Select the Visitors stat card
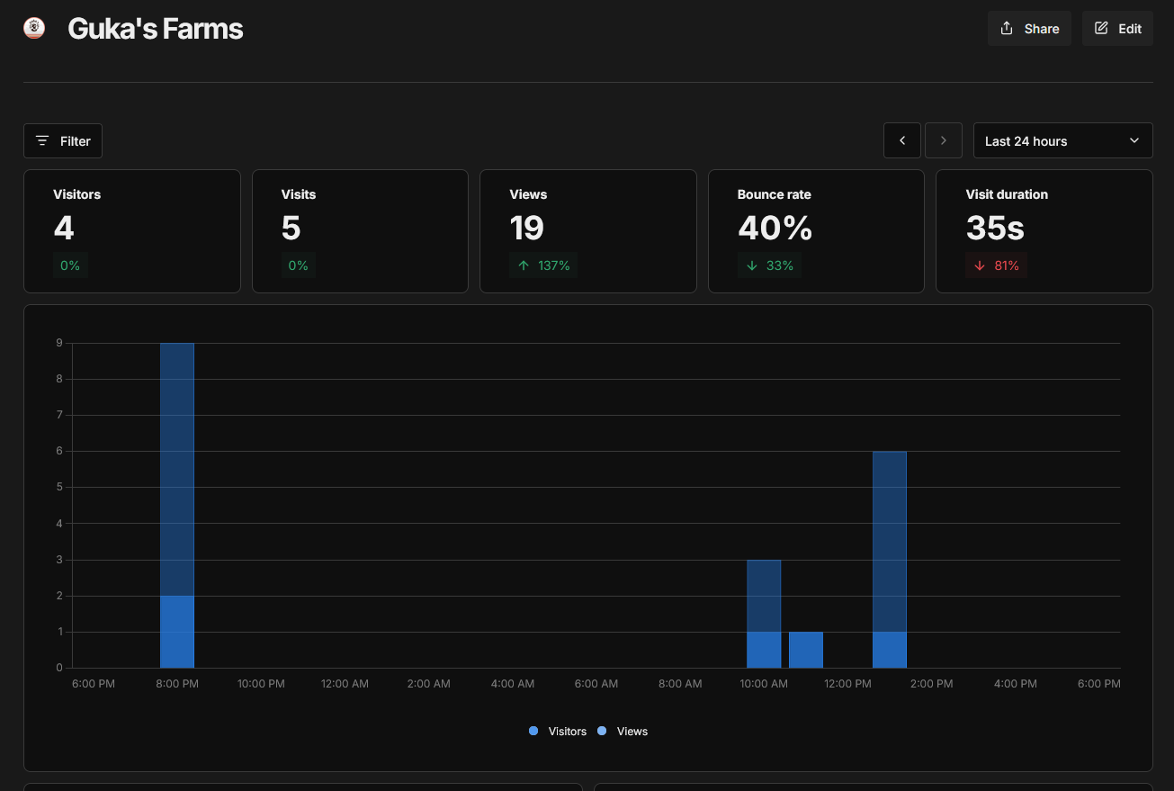1174x791 pixels. click(x=132, y=230)
